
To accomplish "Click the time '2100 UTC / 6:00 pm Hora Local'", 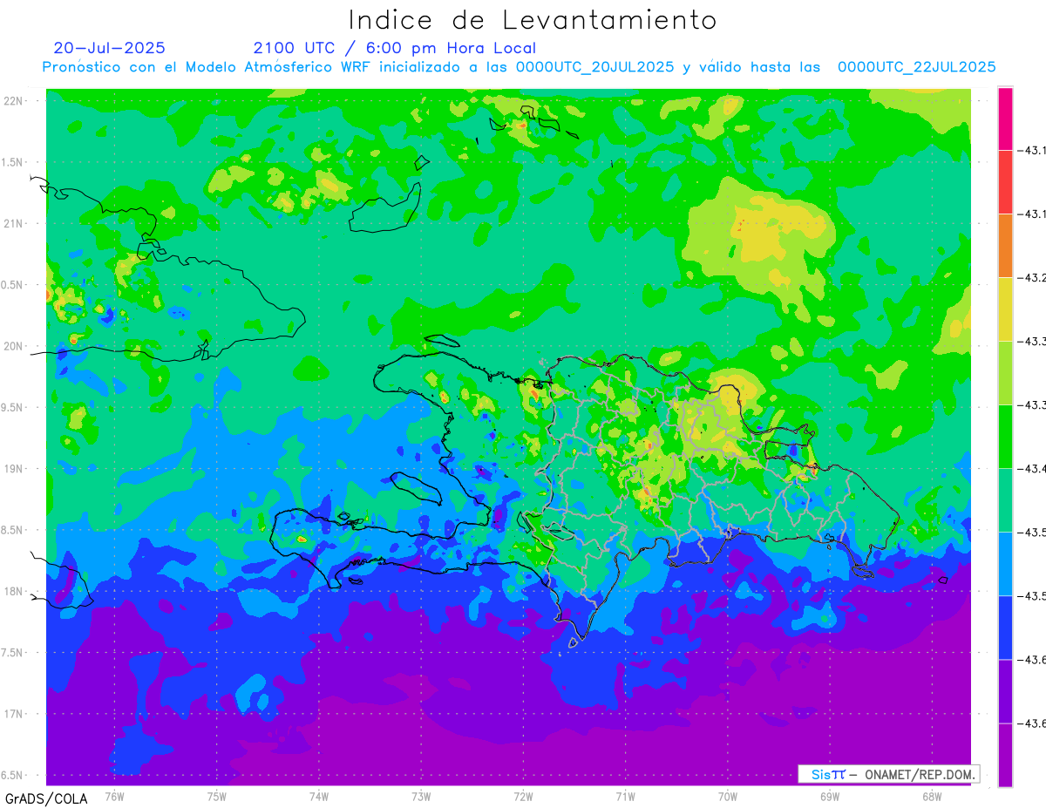I will click(395, 48).
